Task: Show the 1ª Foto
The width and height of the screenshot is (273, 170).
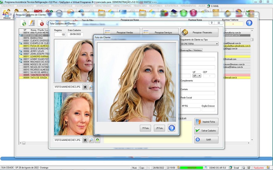Action: tap(145, 128)
